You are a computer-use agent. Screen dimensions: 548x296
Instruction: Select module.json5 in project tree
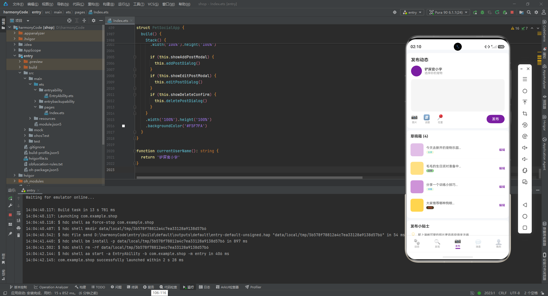coord(50,124)
